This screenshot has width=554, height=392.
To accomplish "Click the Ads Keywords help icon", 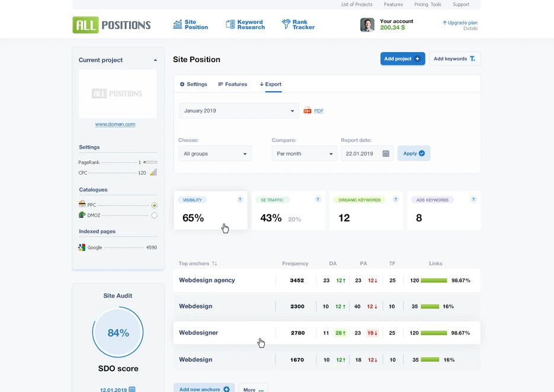I will click(473, 200).
